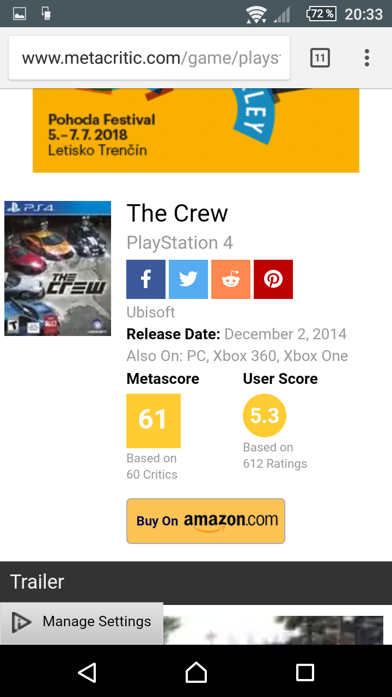This screenshot has width=392, height=697.
Task: Tap the yellow Metascore 61 box
Action: 154,420
